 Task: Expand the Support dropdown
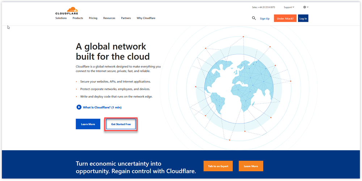point(289,7)
